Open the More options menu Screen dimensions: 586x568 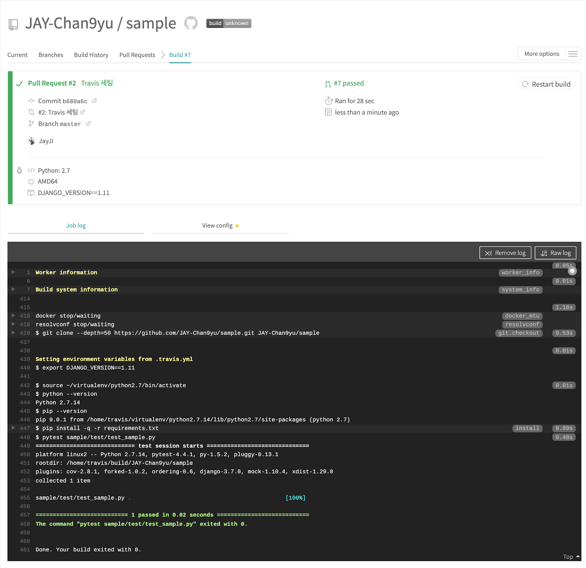542,54
